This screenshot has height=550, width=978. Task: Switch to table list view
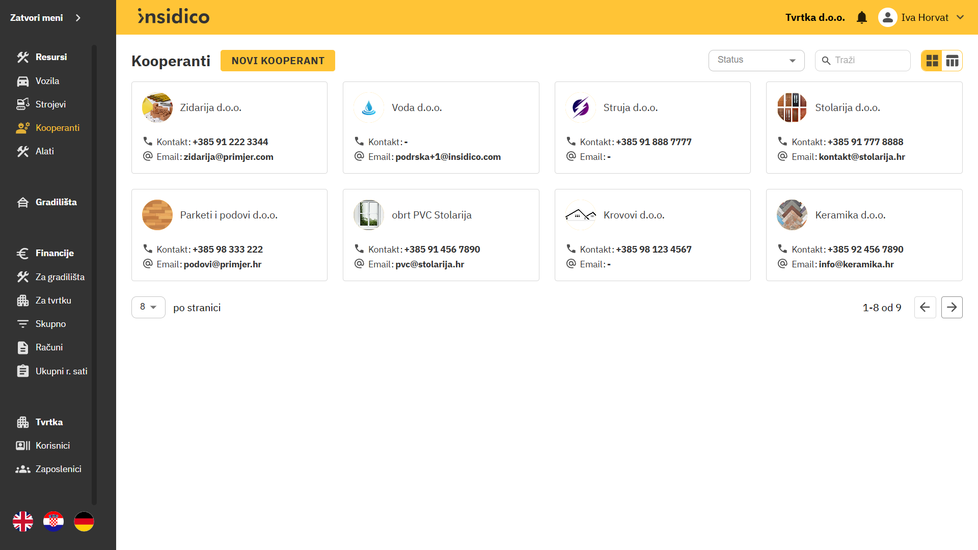tap(952, 61)
